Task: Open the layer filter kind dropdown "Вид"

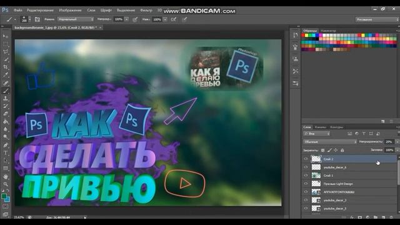Action: click(x=317, y=133)
